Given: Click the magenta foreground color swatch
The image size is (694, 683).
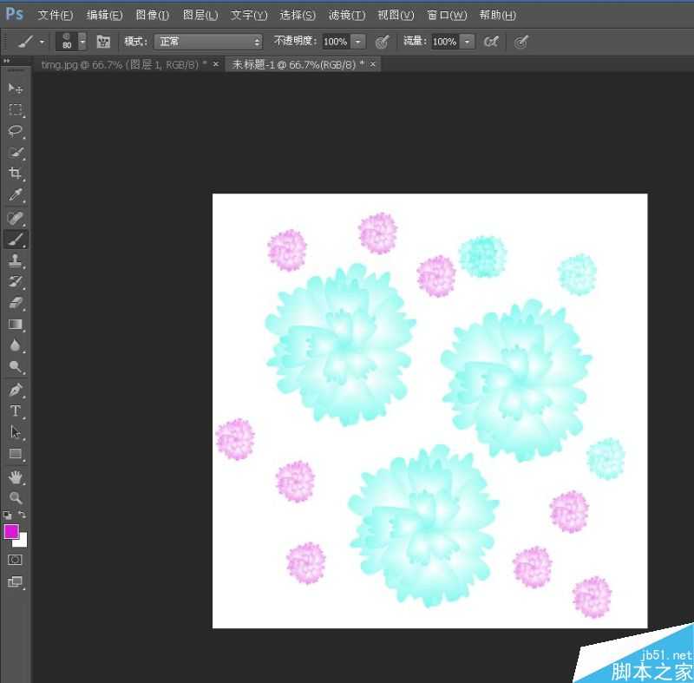Looking at the screenshot, I should (x=11, y=531).
